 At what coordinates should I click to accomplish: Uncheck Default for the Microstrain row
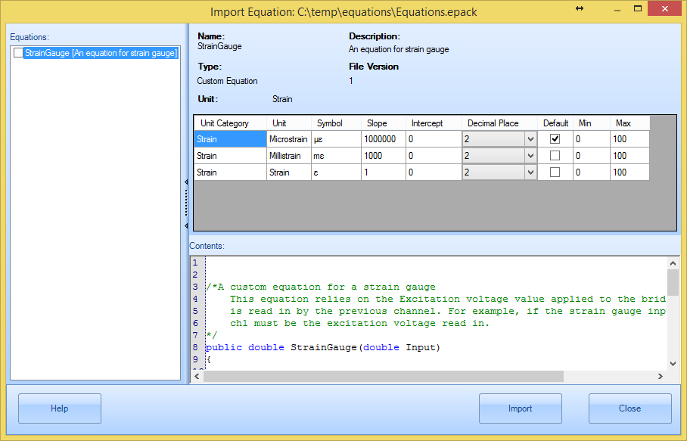557,138
